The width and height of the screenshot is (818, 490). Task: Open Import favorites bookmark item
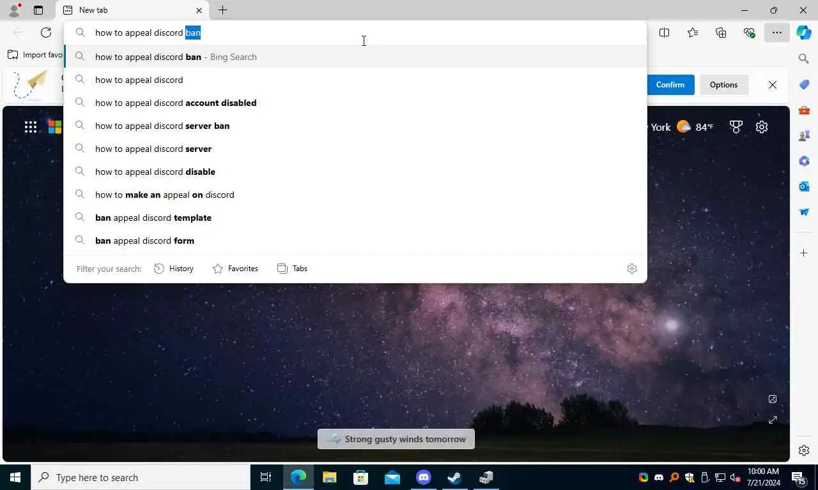[35, 55]
